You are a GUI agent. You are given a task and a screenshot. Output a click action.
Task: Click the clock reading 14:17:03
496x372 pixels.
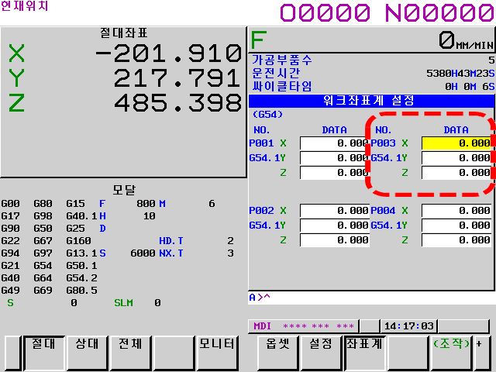point(408,326)
